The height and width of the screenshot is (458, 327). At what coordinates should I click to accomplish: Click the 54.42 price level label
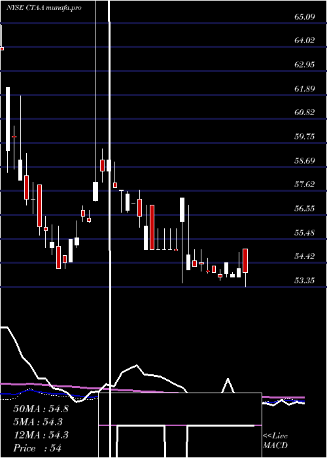click(x=305, y=256)
